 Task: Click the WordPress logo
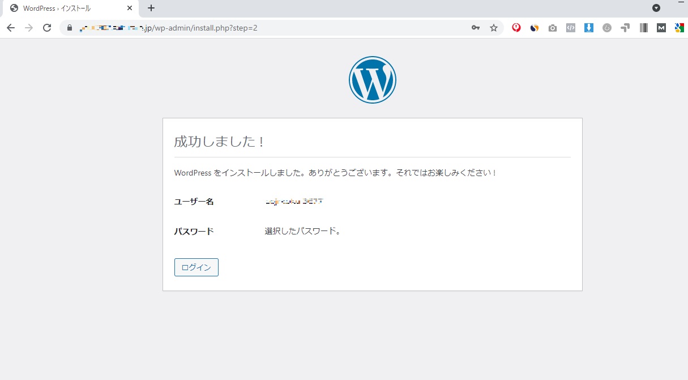coord(372,80)
